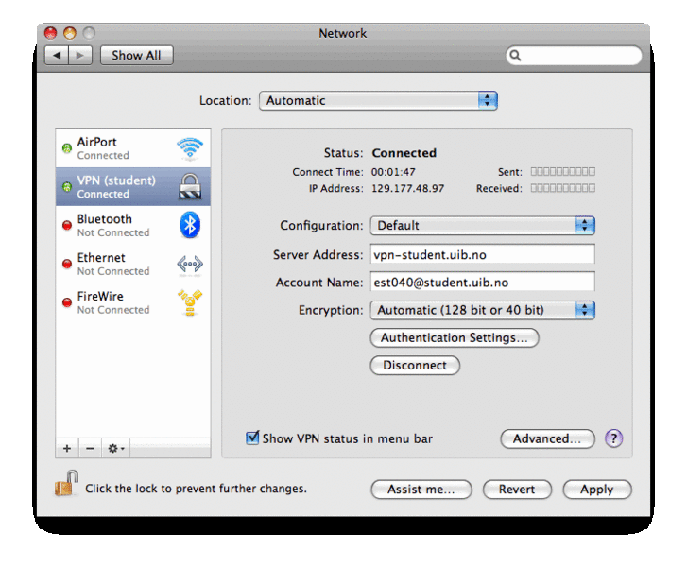Open Authentication Settings dialog

(455, 337)
